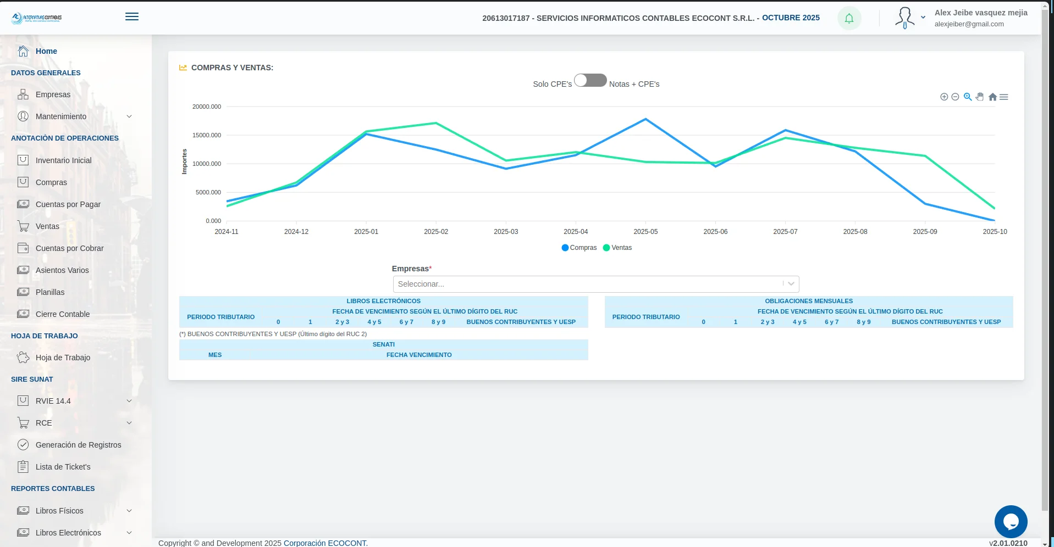Reset chart zoom with the home icon

pyautogui.click(x=992, y=97)
